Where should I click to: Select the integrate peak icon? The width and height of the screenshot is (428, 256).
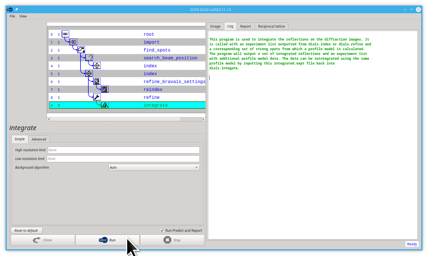point(105,105)
